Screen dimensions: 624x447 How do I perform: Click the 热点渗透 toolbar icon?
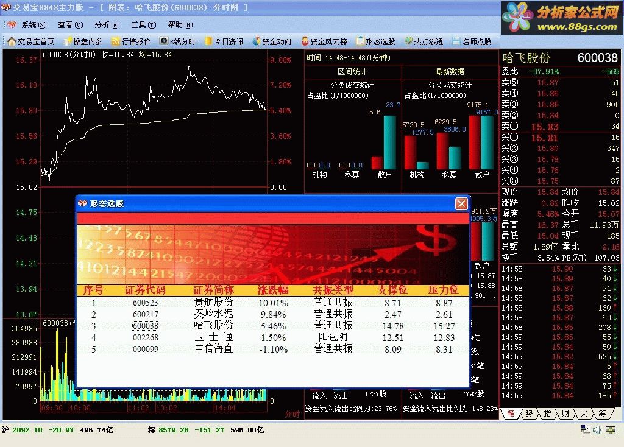pos(408,41)
